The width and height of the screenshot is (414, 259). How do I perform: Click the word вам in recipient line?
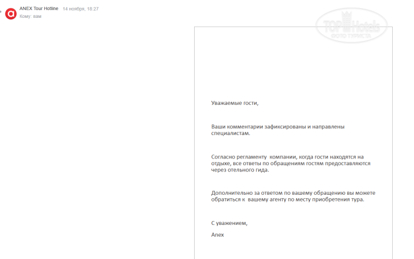37,16
